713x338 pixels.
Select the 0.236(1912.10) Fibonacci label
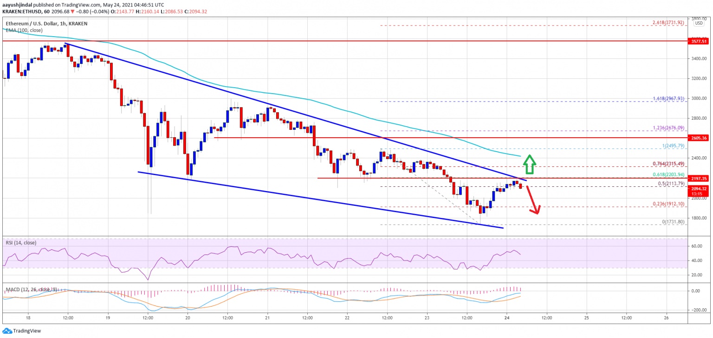pyautogui.click(x=668, y=204)
